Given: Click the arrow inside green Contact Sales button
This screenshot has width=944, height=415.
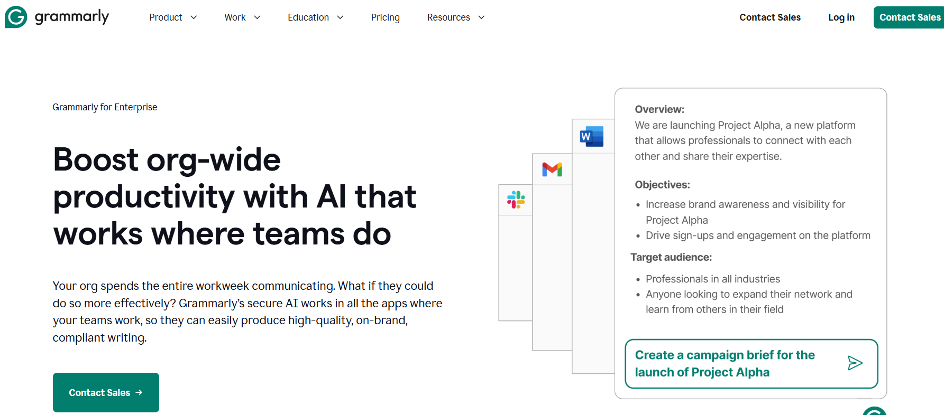Looking at the screenshot, I should coord(139,392).
